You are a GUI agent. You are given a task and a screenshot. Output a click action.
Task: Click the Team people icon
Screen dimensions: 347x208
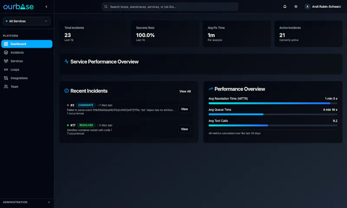click(6, 87)
